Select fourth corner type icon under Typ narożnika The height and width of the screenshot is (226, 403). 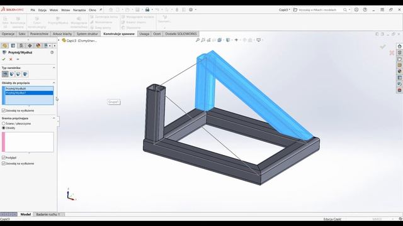(x=25, y=74)
